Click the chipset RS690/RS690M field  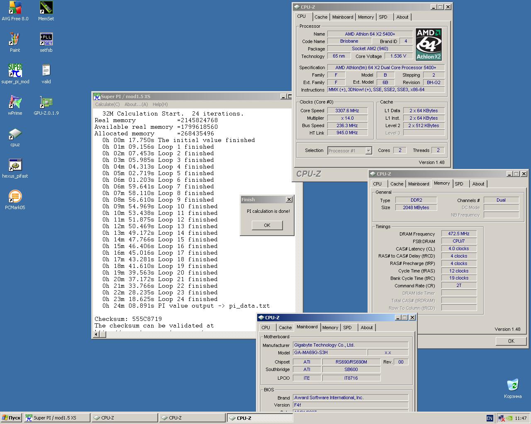point(351,362)
